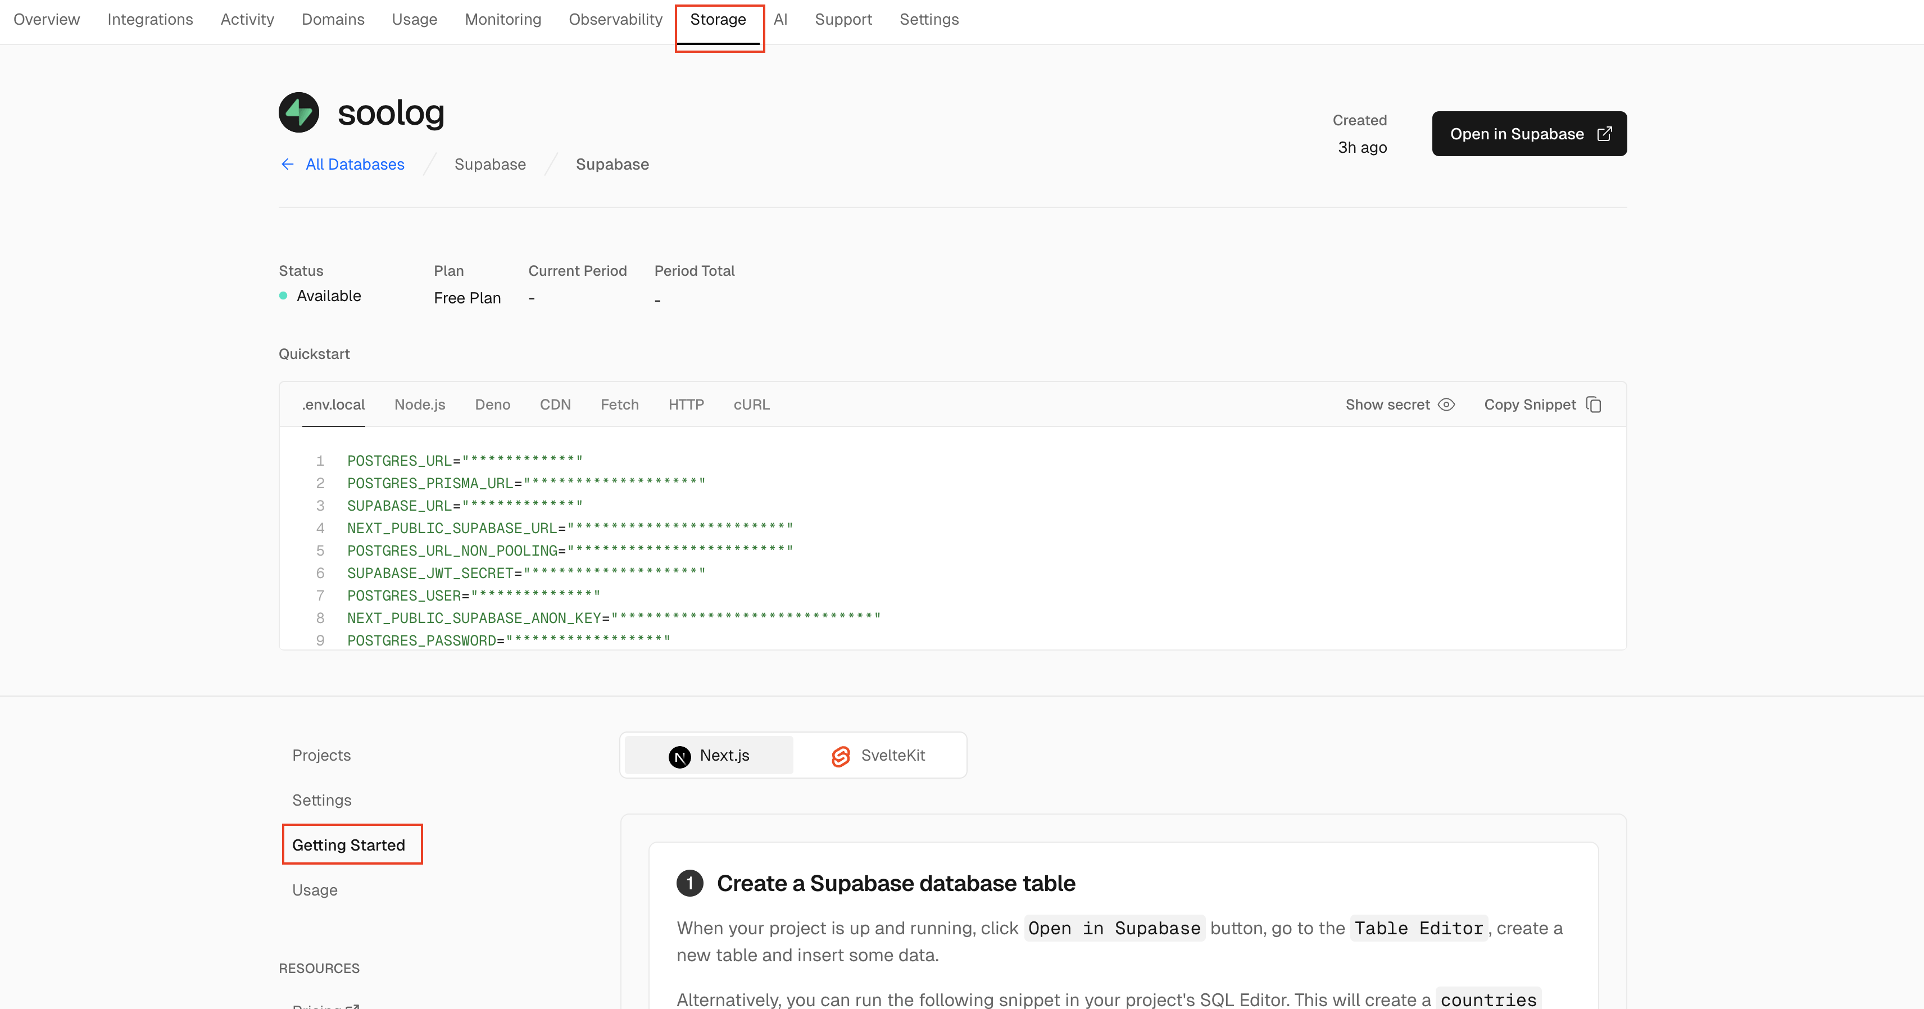Switch to the Node.js snippet tab
Screen dimensions: 1924x1009
tap(420, 405)
